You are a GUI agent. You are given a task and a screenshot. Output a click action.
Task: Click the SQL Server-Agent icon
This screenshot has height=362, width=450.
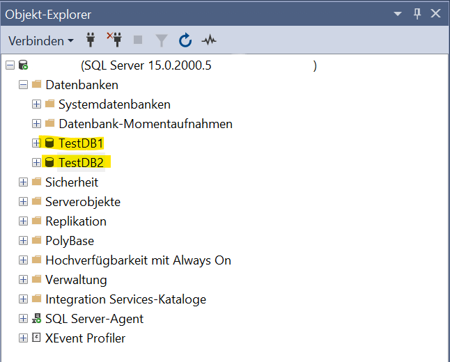(37, 319)
